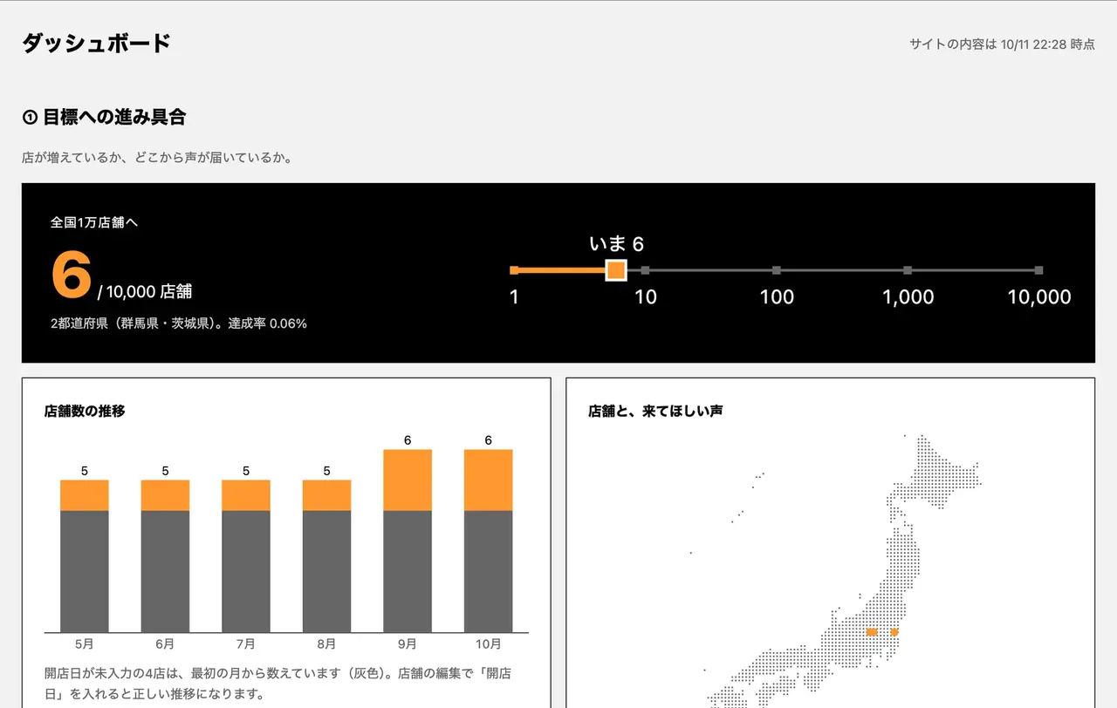Click the left orange store marker on the map
This screenshot has width=1117, height=708.
(x=871, y=631)
